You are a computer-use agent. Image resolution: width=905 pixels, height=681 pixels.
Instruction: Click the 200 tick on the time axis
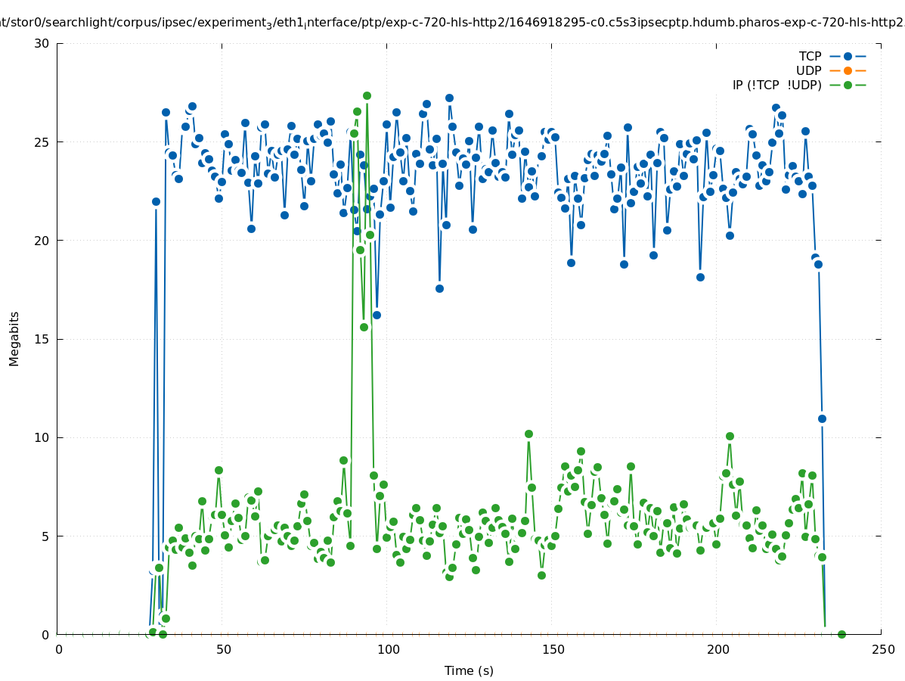pyautogui.click(x=717, y=649)
